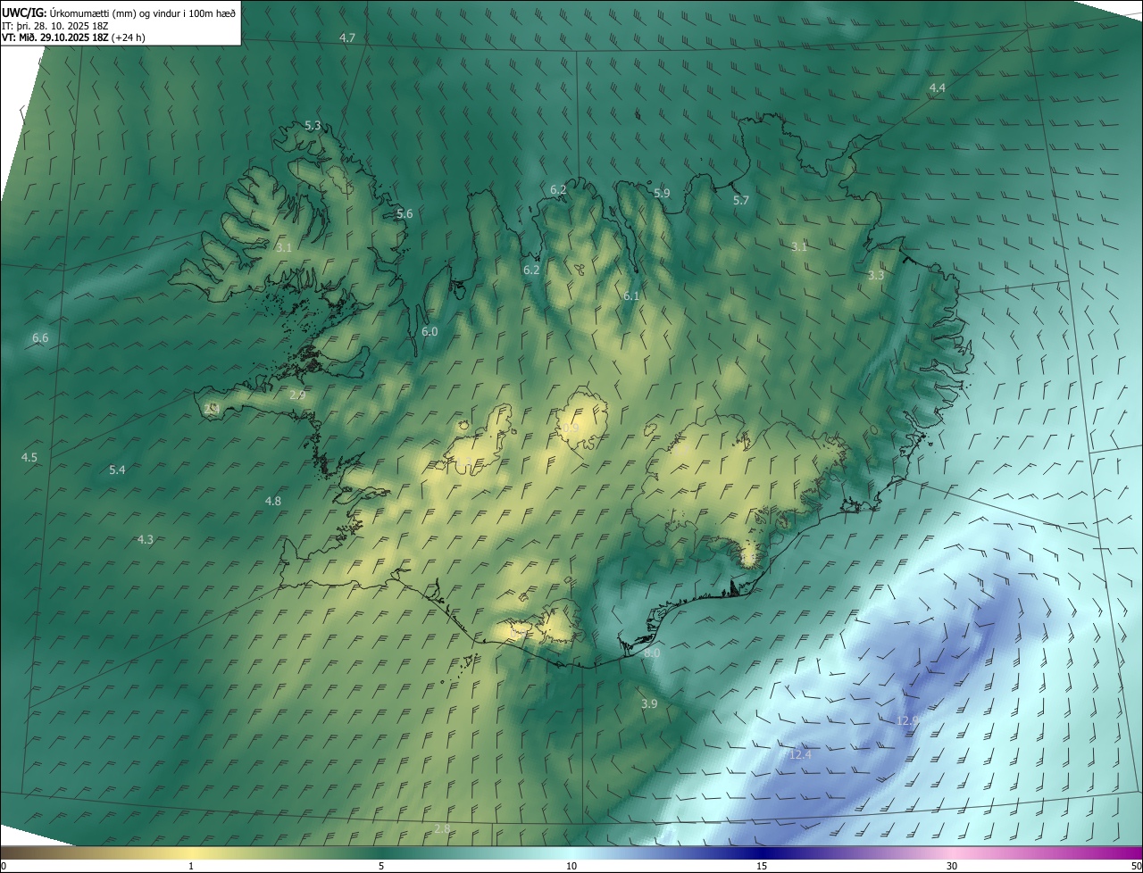Click the 3.9 value label
The image size is (1143, 873).
649,703
